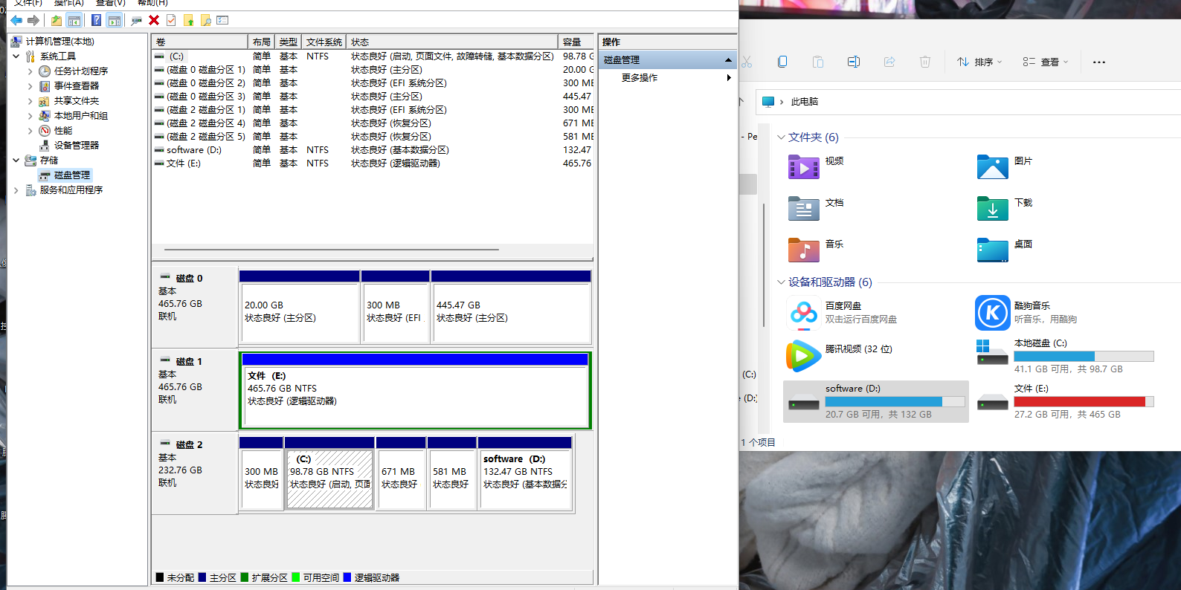
Task: Click the checklist view icon in the toolbar
Action: coord(223,20)
